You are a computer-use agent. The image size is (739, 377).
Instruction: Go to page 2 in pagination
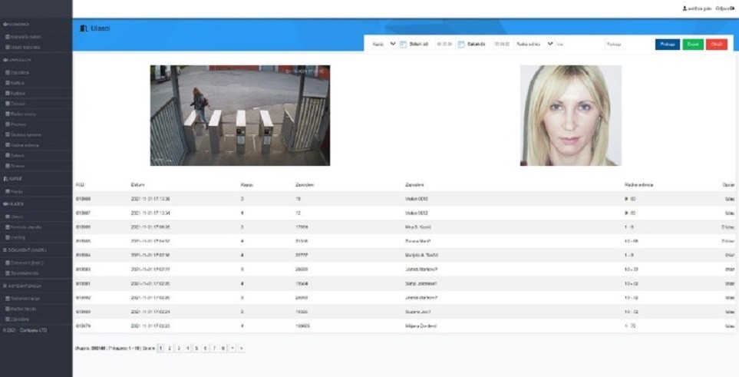170,349
